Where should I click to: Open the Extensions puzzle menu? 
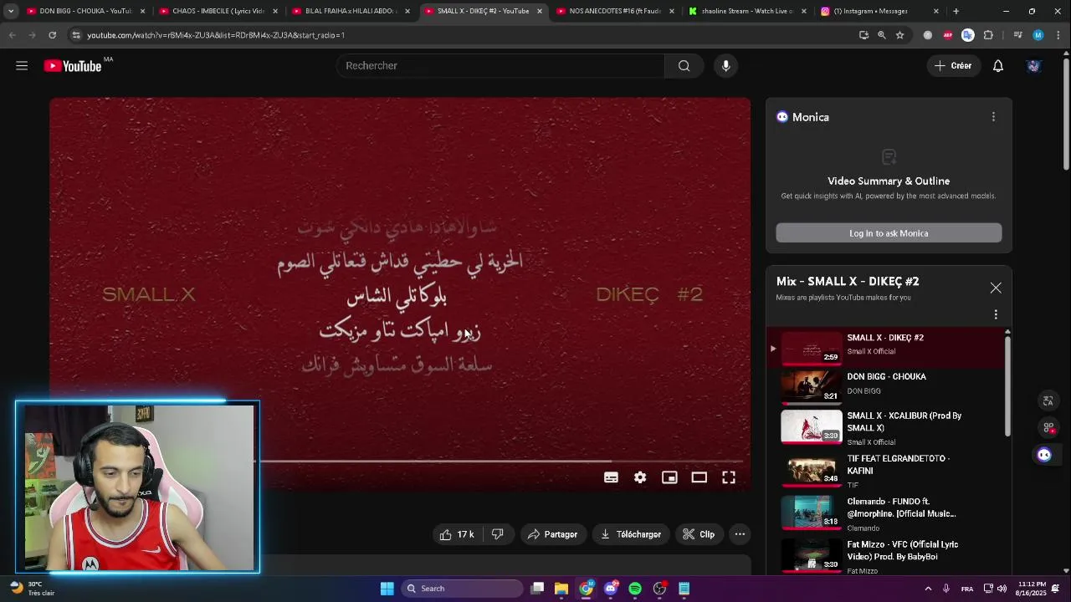(x=988, y=35)
